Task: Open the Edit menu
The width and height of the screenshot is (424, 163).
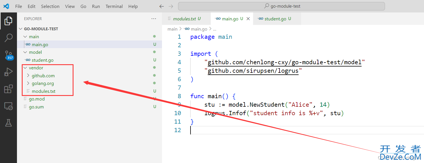Action: pyautogui.click(x=32, y=6)
